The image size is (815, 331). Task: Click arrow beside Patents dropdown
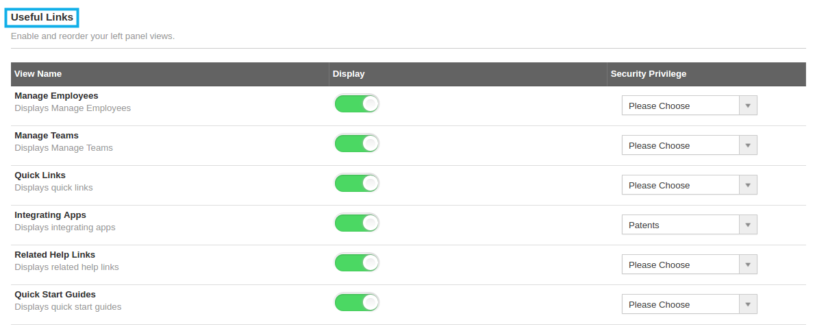(748, 225)
